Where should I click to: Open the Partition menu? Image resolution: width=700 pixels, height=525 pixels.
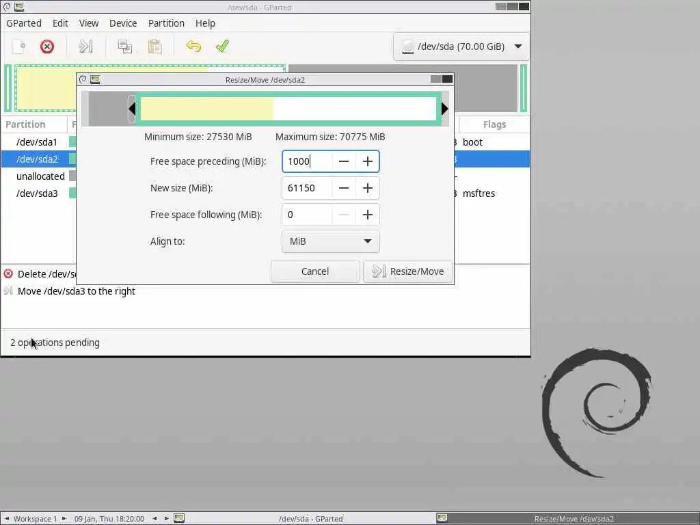tap(166, 23)
